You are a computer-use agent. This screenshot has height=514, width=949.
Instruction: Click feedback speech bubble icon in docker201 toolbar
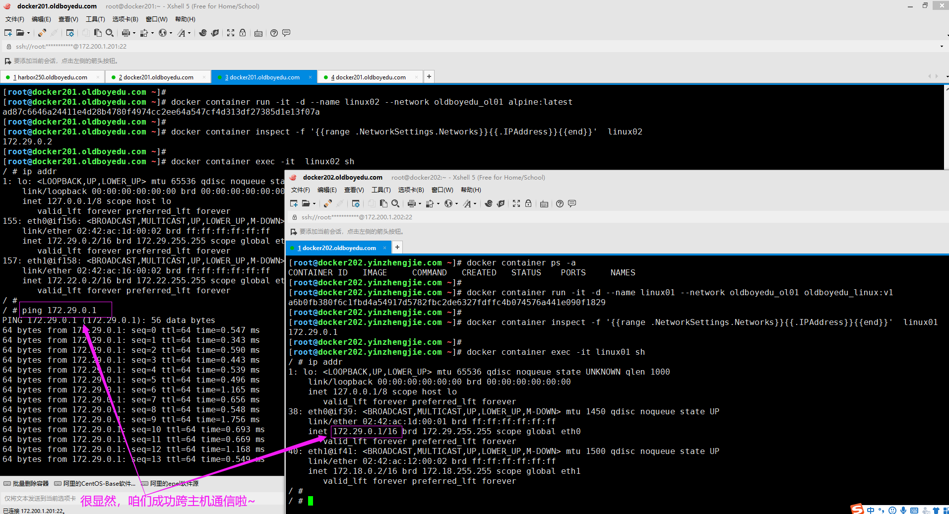pyautogui.click(x=286, y=33)
